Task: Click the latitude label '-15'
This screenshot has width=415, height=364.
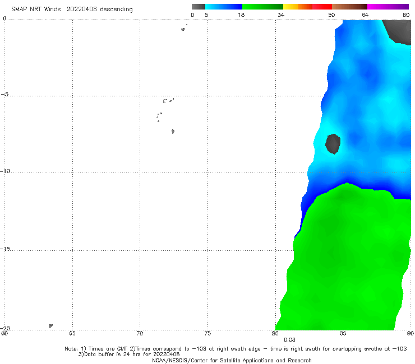Action: point(5,249)
